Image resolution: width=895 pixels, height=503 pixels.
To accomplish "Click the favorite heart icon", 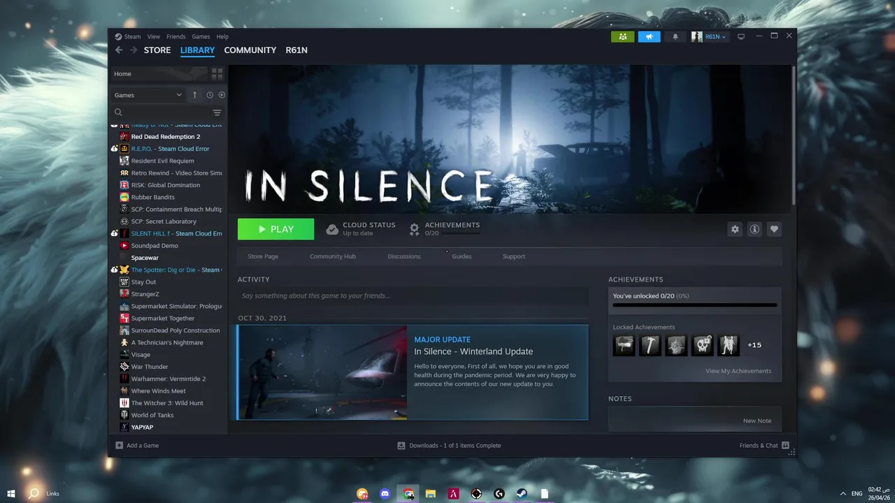I will pyautogui.click(x=774, y=229).
